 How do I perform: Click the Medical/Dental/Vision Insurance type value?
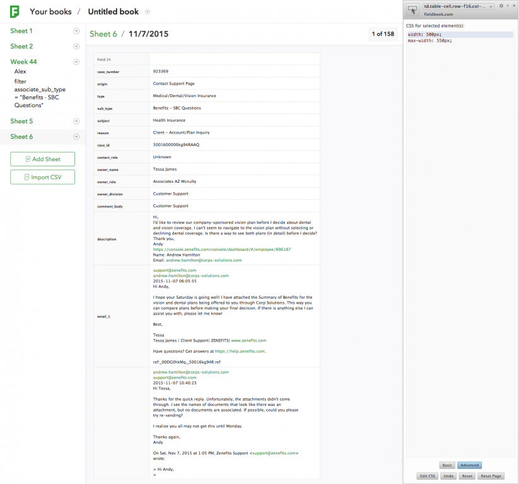pos(184,96)
